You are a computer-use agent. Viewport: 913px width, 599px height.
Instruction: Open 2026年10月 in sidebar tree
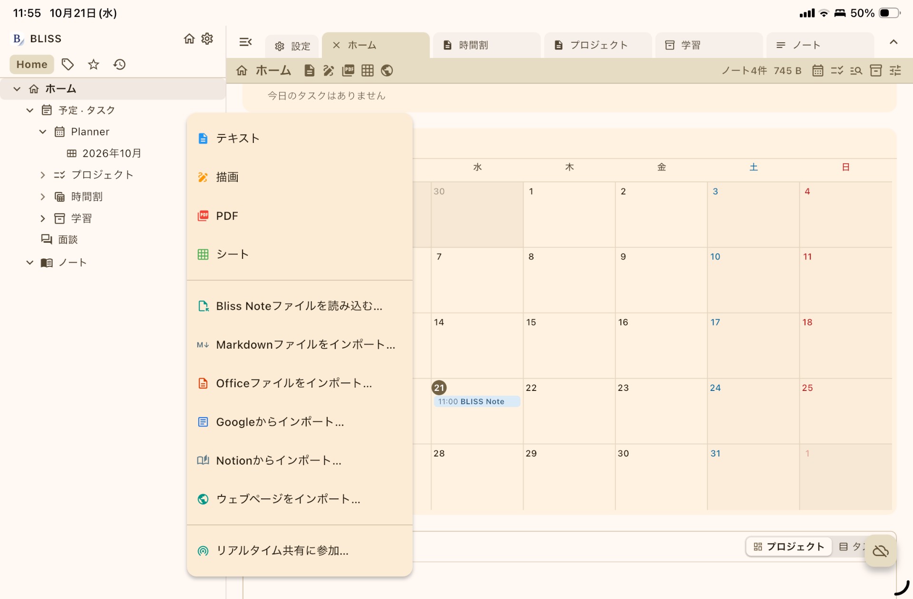(112, 153)
